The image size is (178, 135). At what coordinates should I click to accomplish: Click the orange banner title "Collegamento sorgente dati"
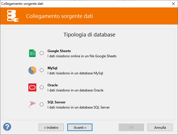pos(59,16)
